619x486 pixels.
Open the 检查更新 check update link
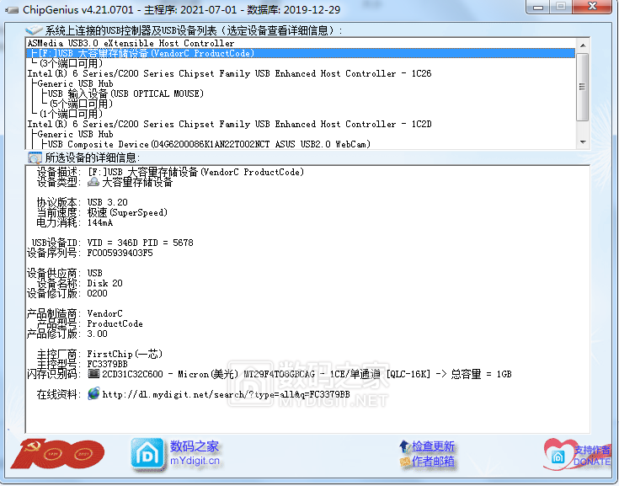(433, 446)
